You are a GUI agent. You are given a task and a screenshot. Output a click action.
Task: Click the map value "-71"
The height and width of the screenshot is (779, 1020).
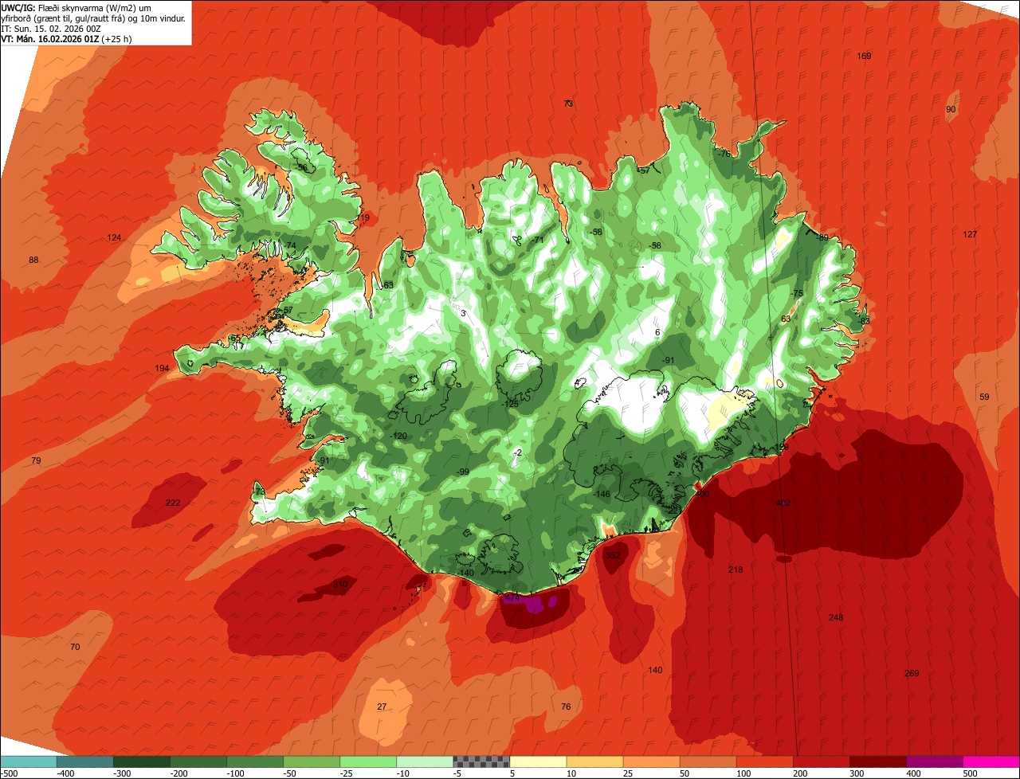tap(537, 240)
